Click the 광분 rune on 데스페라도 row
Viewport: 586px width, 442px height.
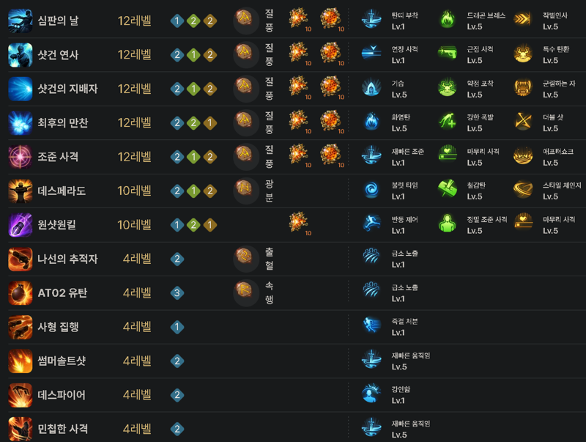click(245, 188)
